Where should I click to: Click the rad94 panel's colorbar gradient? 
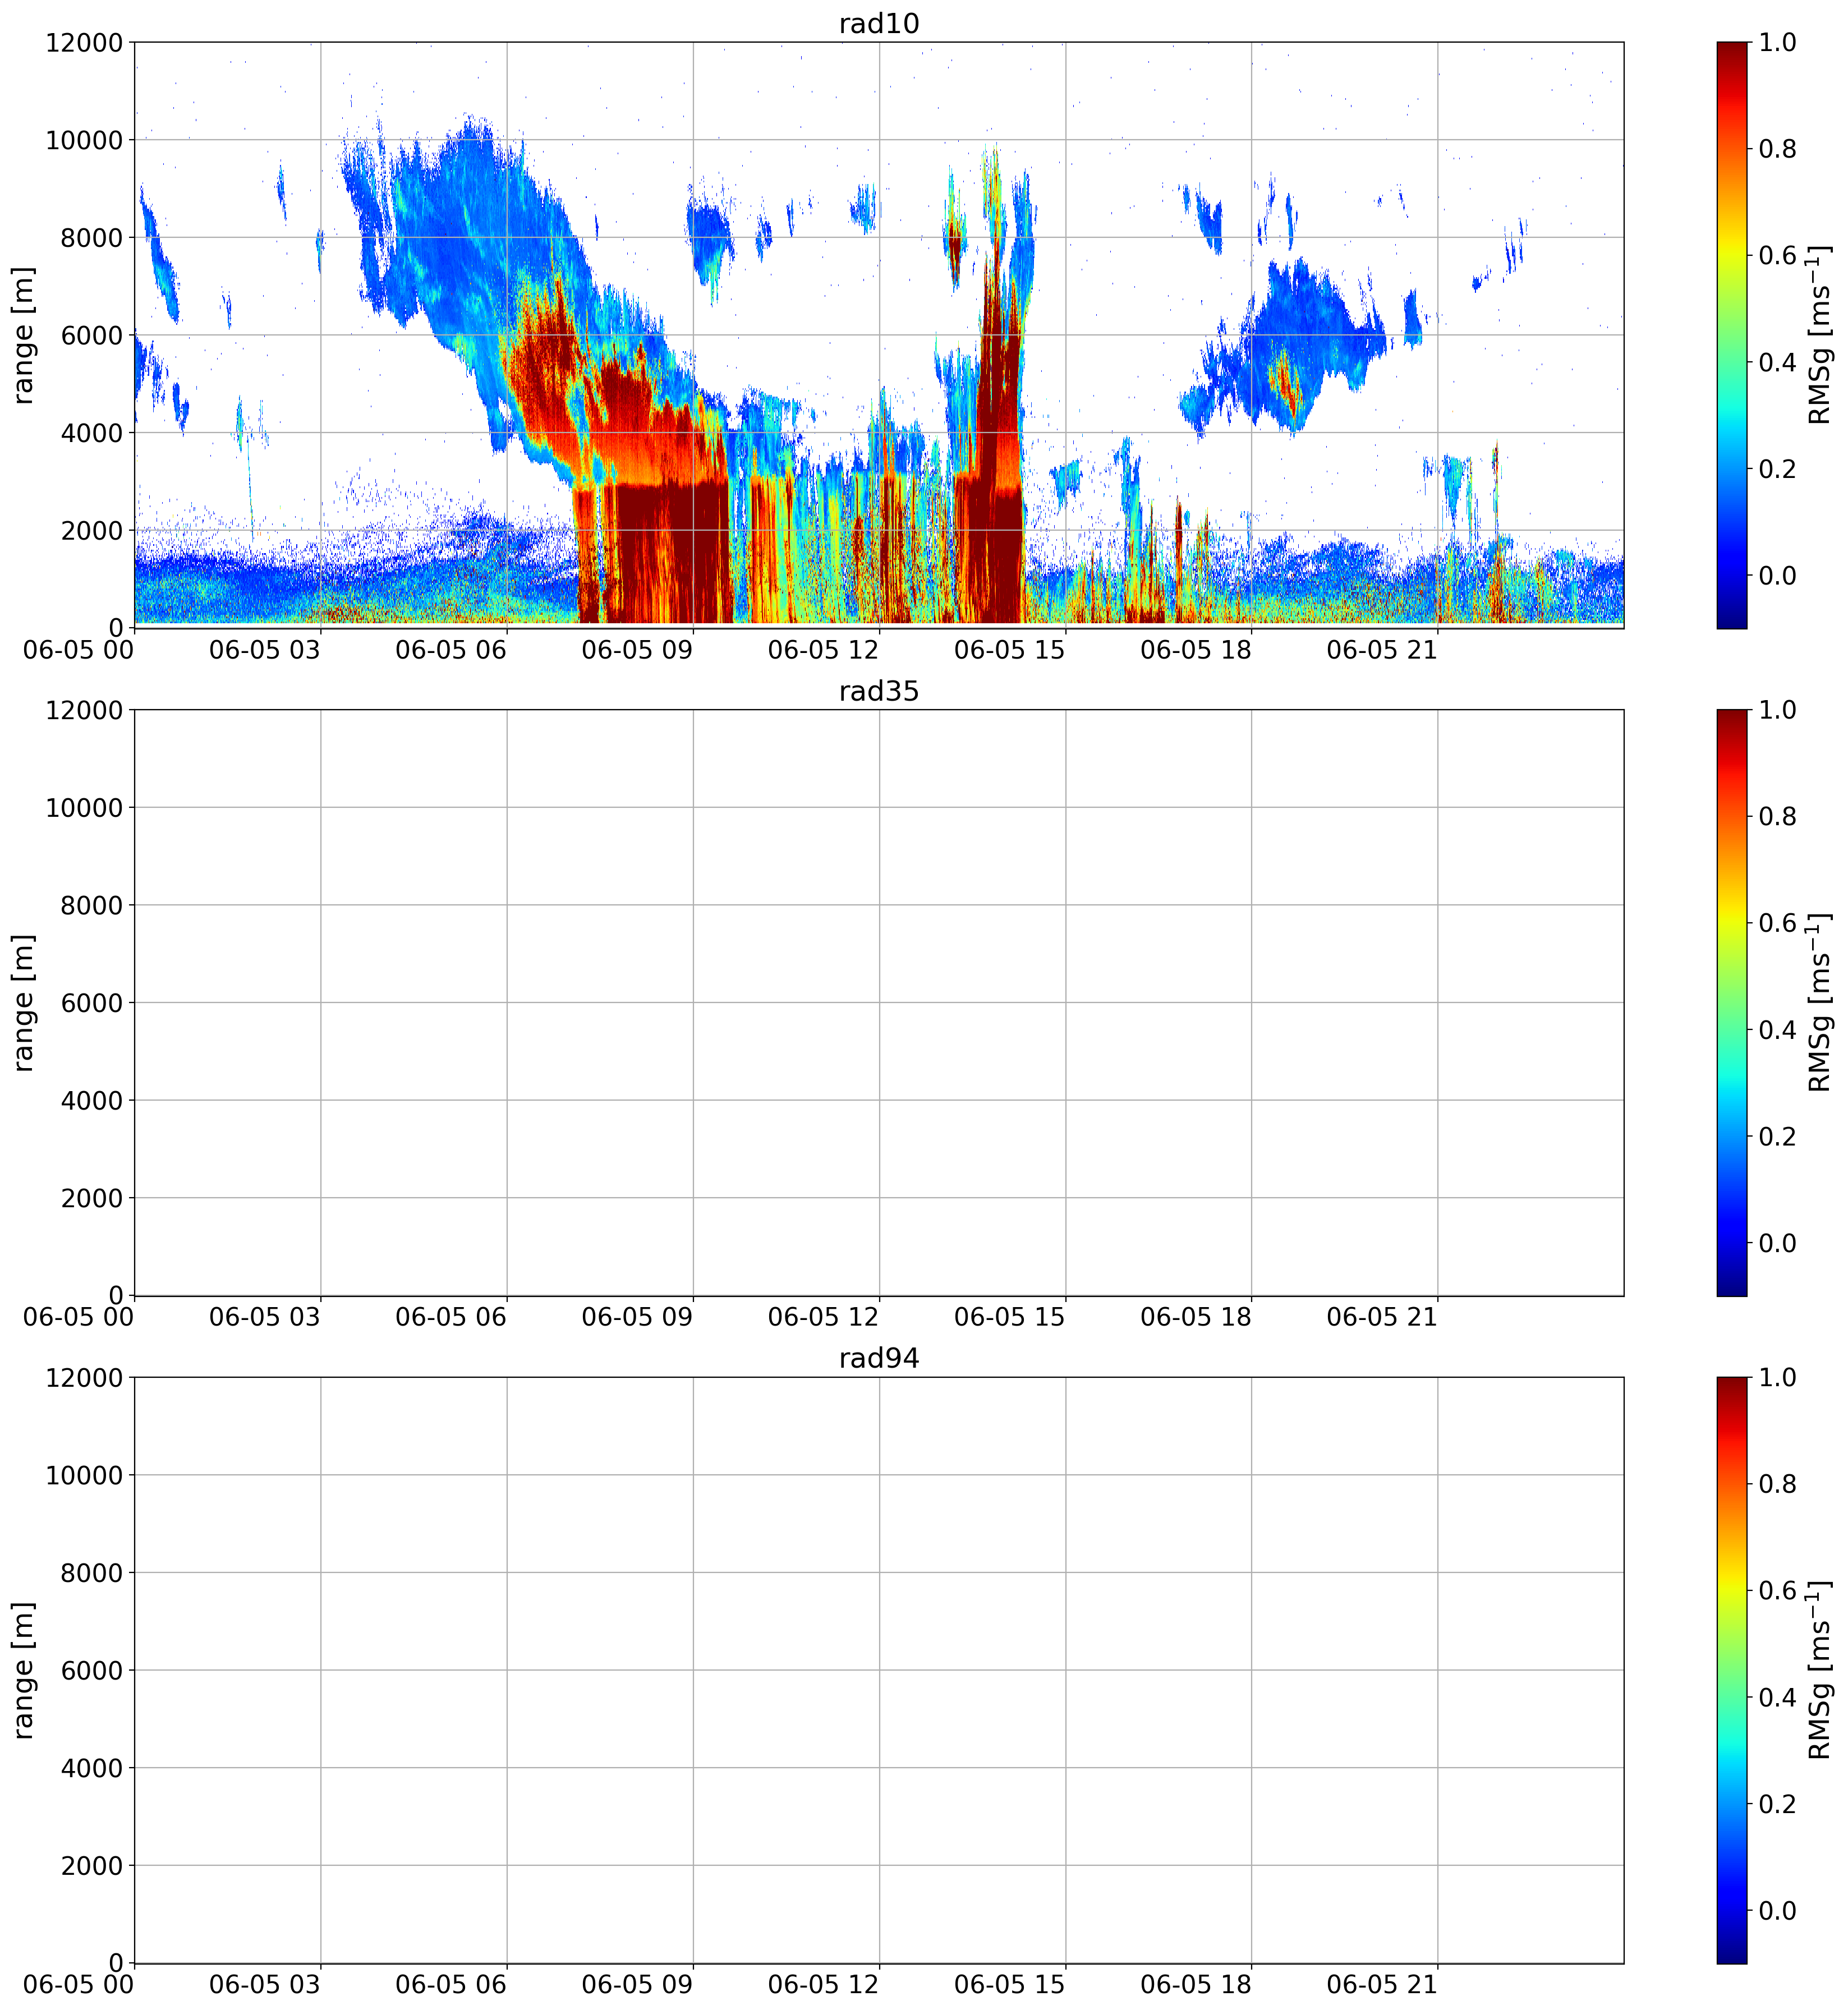(x=1731, y=1670)
